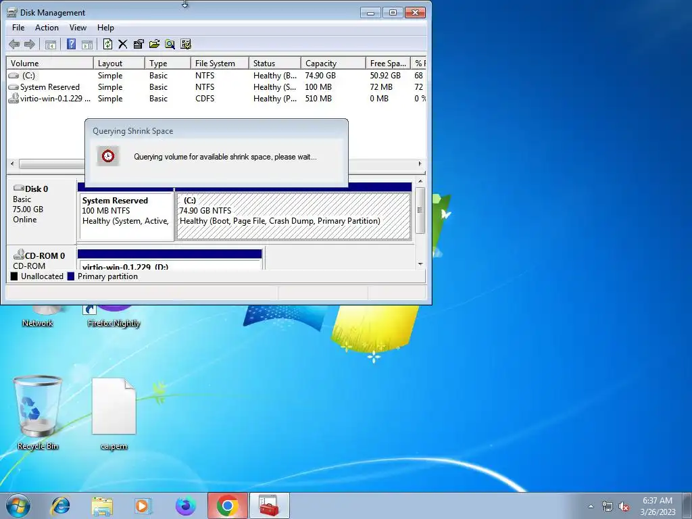Click the Open folder toolbar icon
Image resolution: width=692 pixels, height=519 pixels.
coord(154,44)
